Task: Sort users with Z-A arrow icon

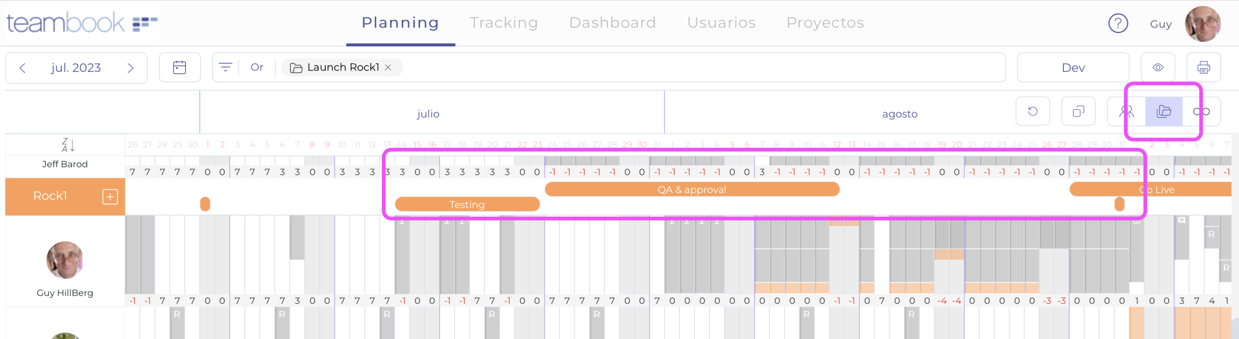Action: pyautogui.click(x=68, y=145)
